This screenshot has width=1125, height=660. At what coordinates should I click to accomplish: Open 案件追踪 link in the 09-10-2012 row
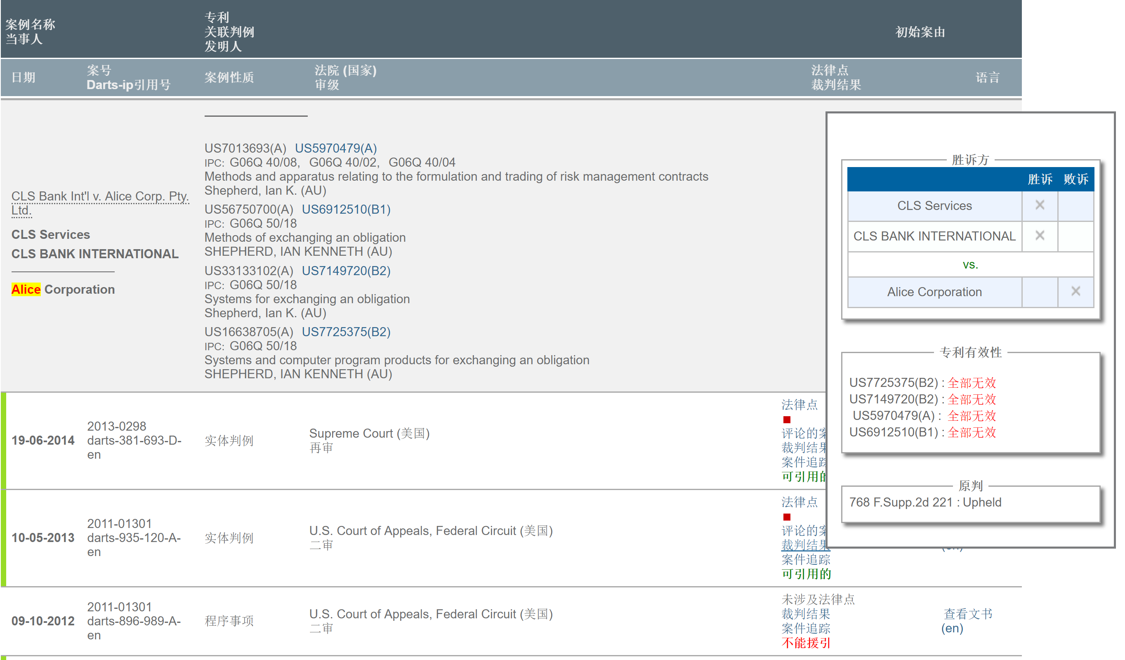tap(806, 629)
